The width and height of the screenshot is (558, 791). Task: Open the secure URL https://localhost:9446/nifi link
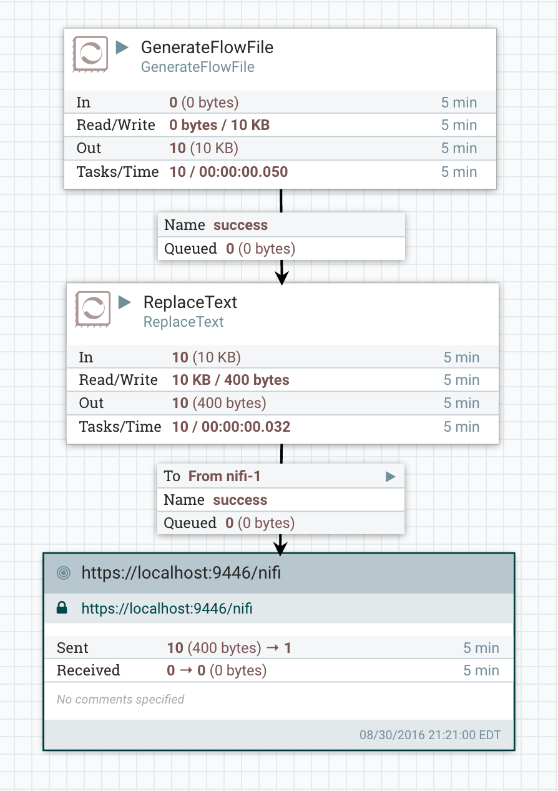point(167,608)
